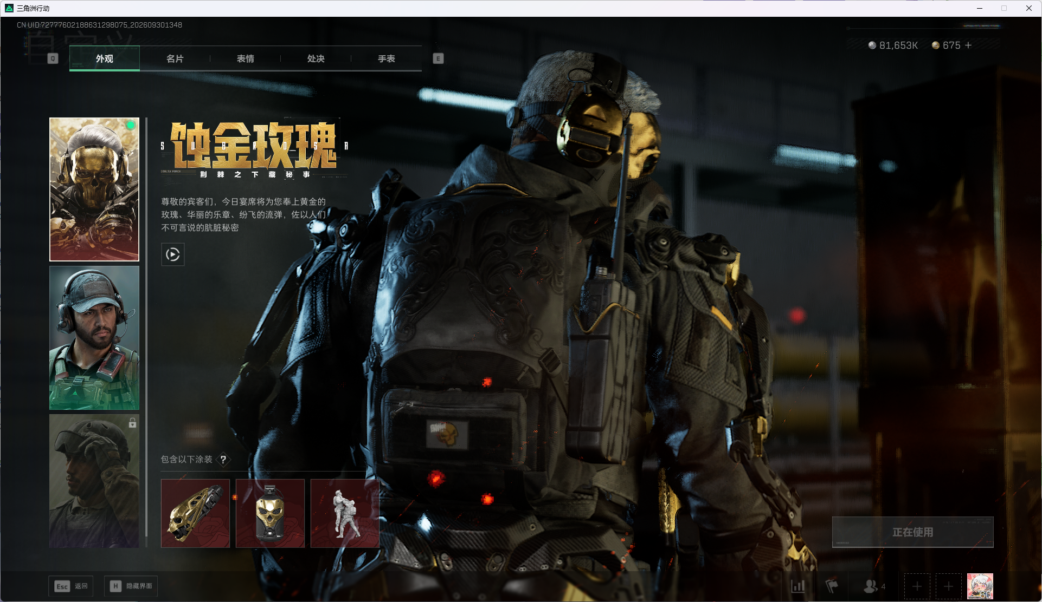
Task: Click H 隐藏界面 to hide interface
Action: click(131, 586)
